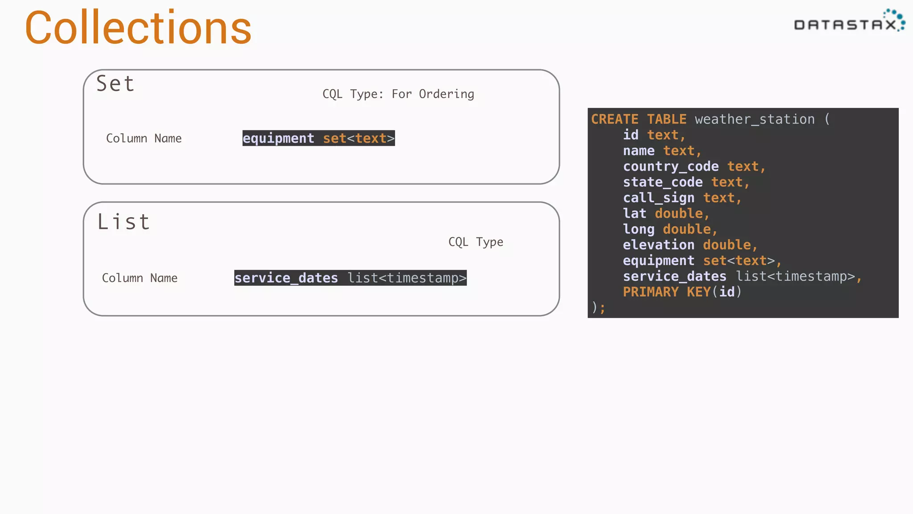Click the 'lat double,' code line
The height and width of the screenshot is (514, 913).
[x=666, y=213]
